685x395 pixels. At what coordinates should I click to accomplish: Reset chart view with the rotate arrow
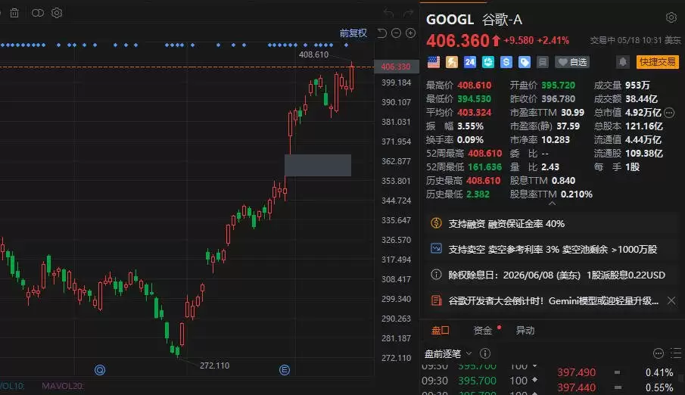click(x=381, y=33)
